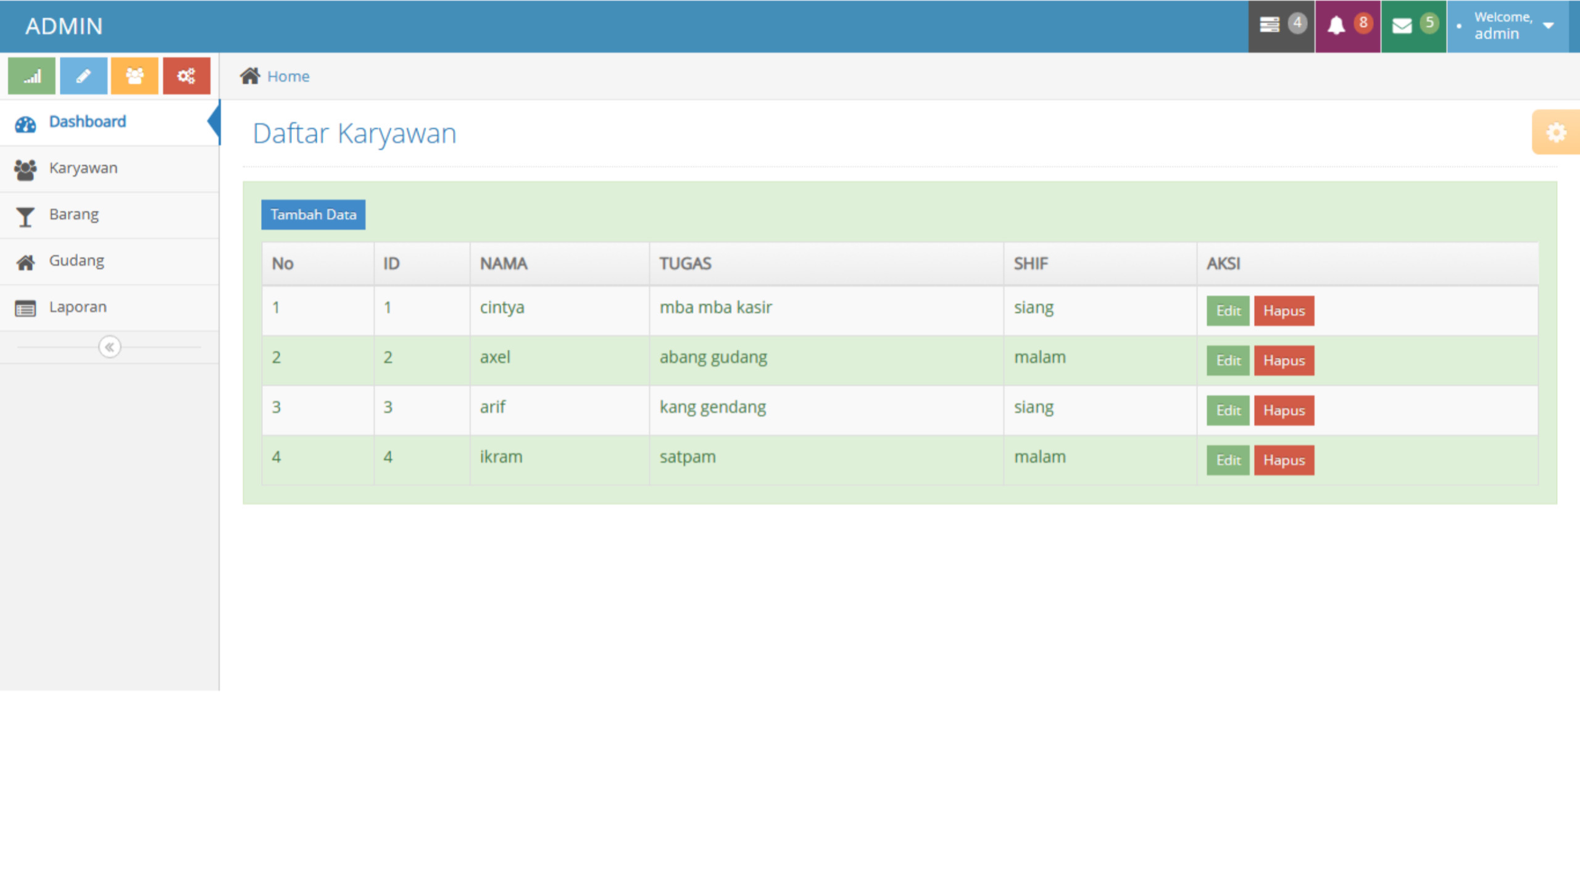The width and height of the screenshot is (1580, 889).
Task: Click the AKSI column header
Action: pos(1367,264)
